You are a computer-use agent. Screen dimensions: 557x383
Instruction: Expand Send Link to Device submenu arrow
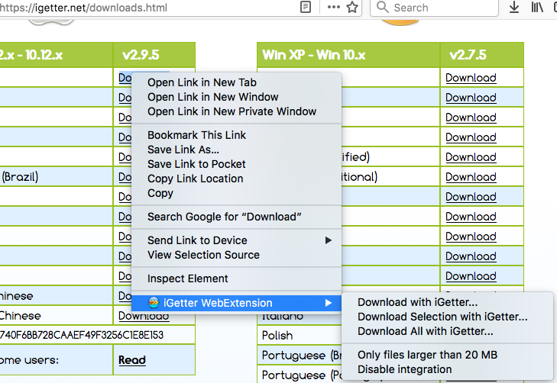[329, 240]
